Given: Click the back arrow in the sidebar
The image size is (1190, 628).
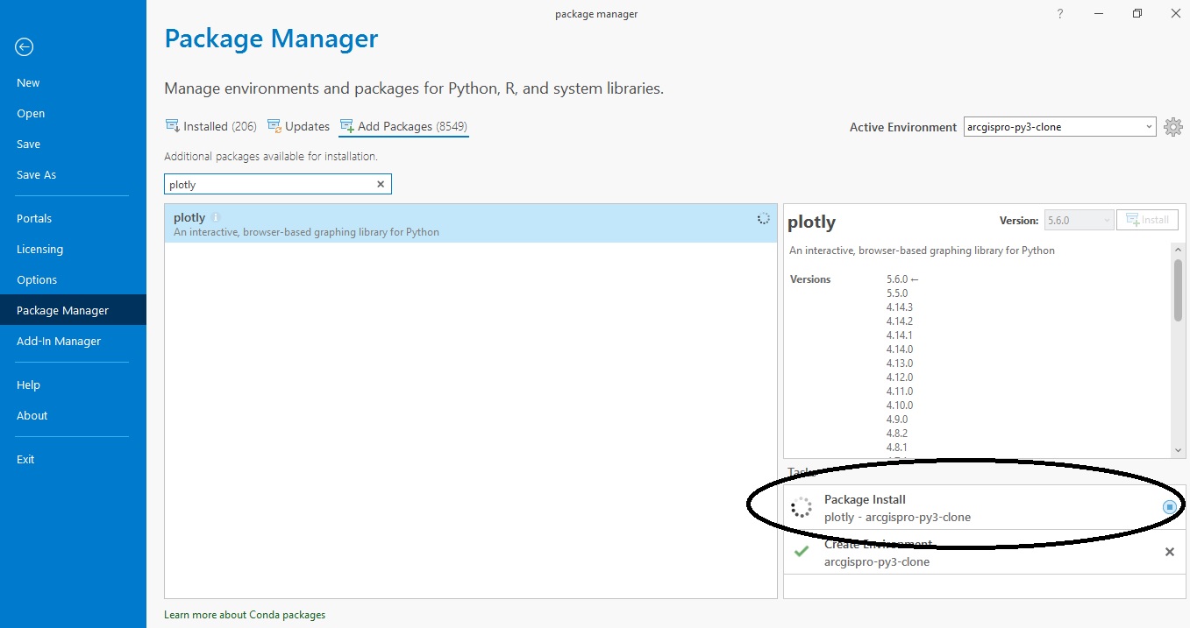Looking at the screenshot, I should point(24,47).
